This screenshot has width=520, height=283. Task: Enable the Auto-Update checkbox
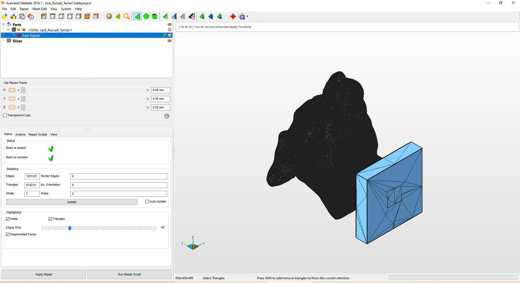click(147, 202)
